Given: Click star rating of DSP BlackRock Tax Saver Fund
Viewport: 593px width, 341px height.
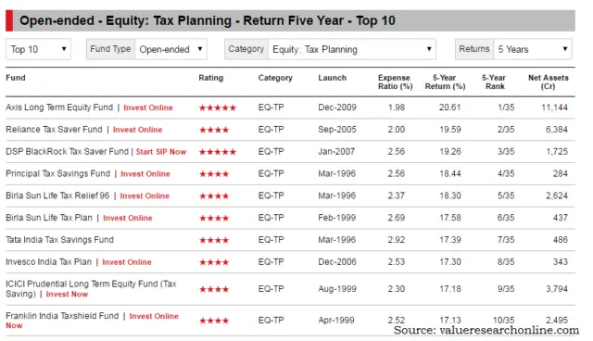Looking at the screenshot, I should pos(218,152).
